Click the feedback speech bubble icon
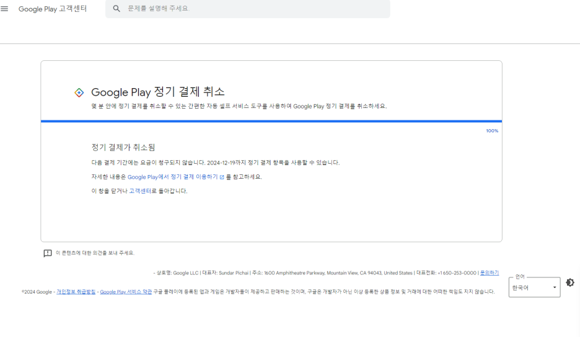This screenshot has width=580, height=337. (x=48, y=253)
